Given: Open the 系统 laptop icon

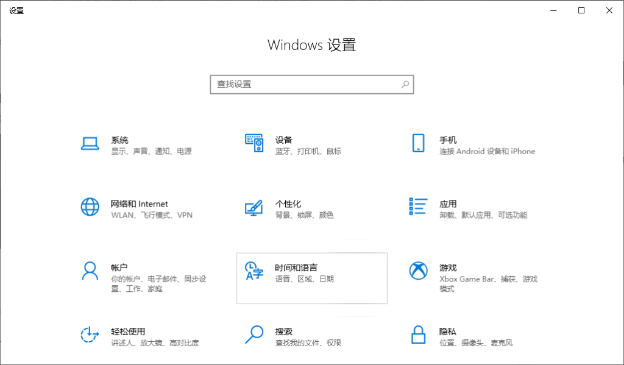Looking at the screenshot, I should point(90,144).
